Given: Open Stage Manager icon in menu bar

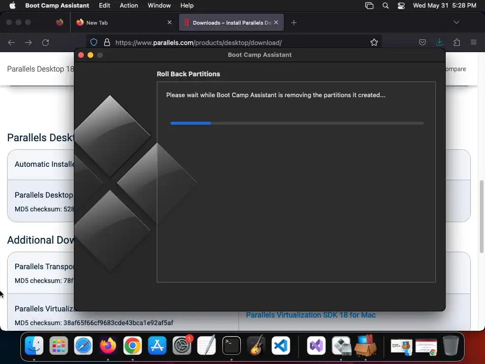Looking at the screenshot, I should [x=369, y=6].
